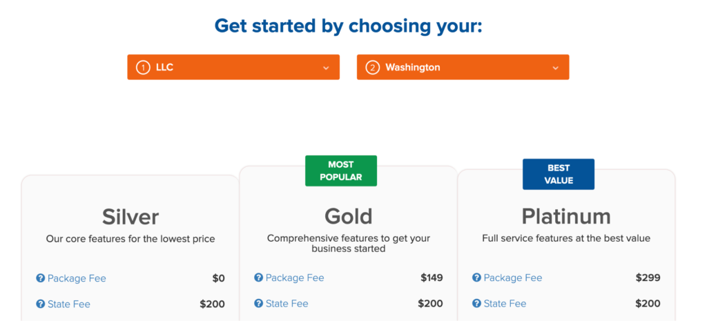Click the circled number 2 step icon
Viewport: 707px width, 321px height.
pyautogui.click(x=372, y=68)
